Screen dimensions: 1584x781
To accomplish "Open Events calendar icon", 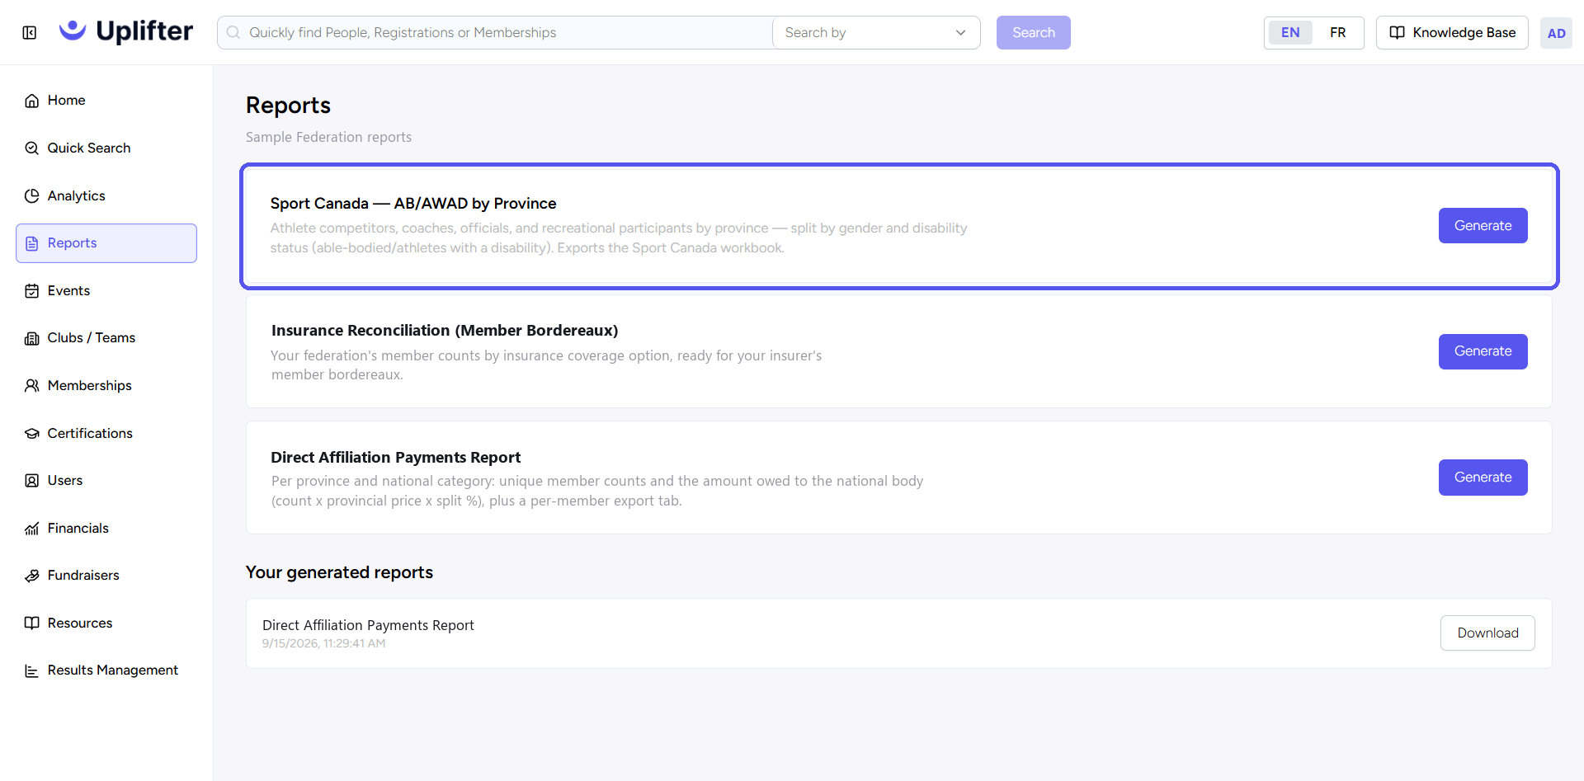I will (32, 291).
